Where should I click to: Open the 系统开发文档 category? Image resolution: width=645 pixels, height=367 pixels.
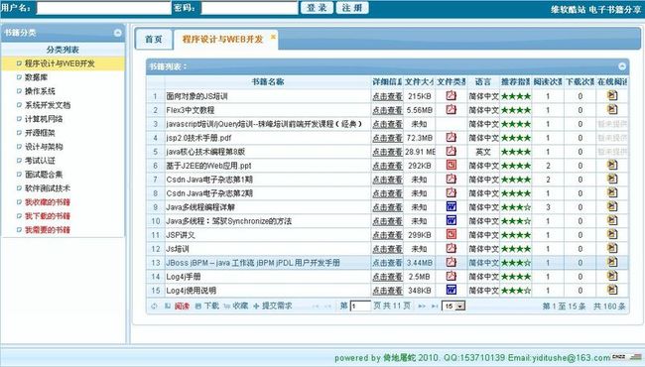click(48, 105)
